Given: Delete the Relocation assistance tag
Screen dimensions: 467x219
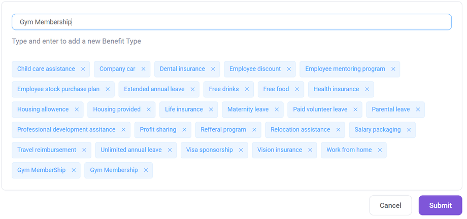Looking at the screenshot, I should click(338, 130).
